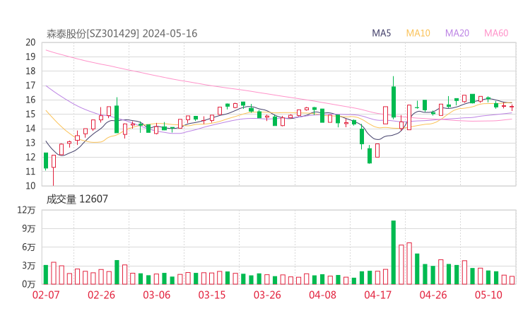Click the MA20 legend label
Screen dimensions: 523x311
pyautogui.click(x=457, y=33)
